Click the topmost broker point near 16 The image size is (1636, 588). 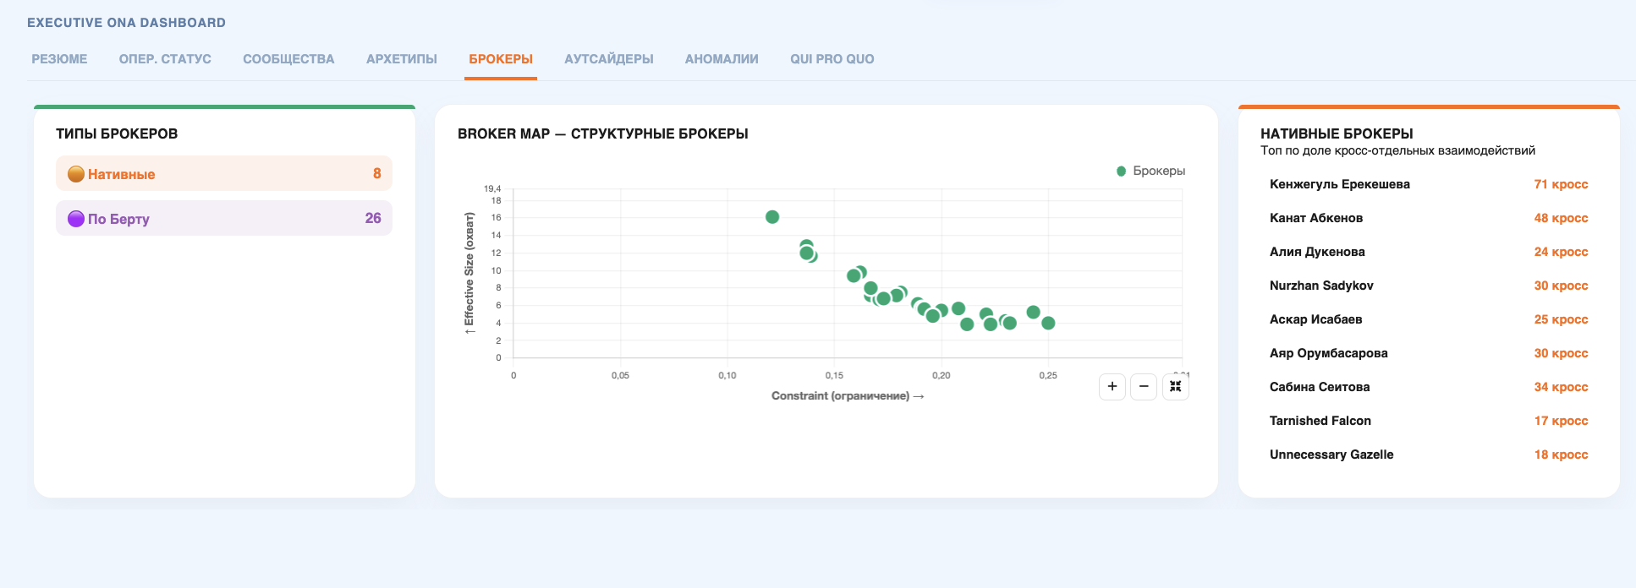[x=772, y=217]
